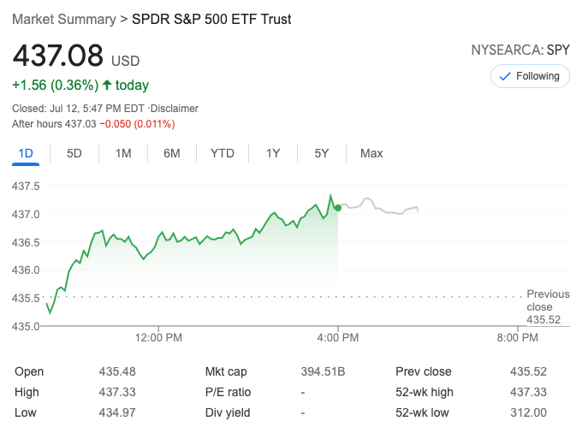Select the 1D time range tab

(x=26, y=153)
